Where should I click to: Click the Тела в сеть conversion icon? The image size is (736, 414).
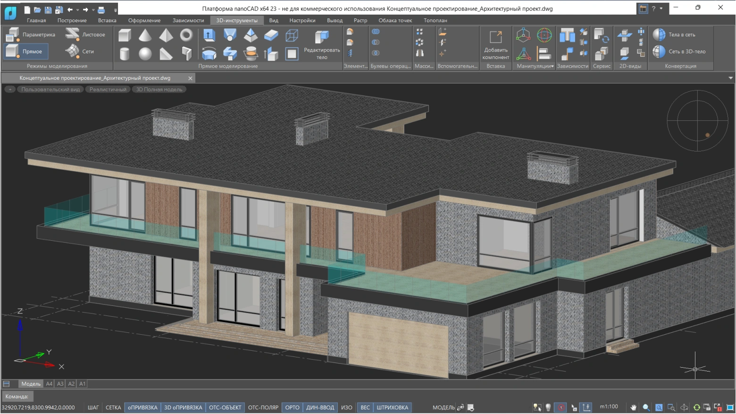(x=659, y=34)
